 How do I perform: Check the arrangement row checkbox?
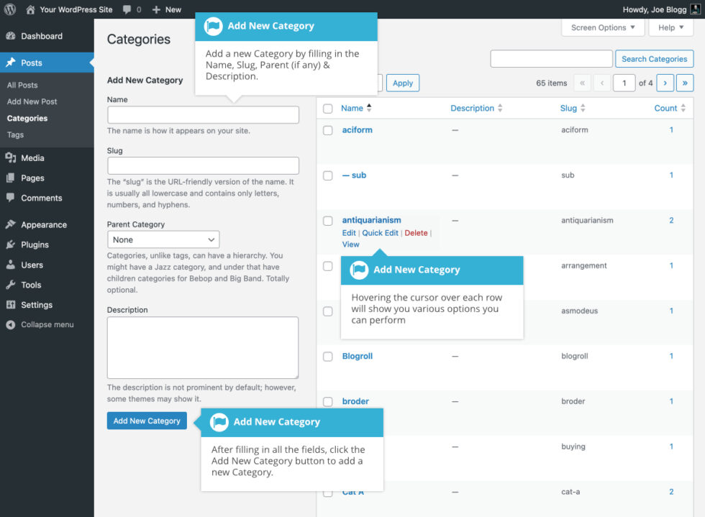328,266
